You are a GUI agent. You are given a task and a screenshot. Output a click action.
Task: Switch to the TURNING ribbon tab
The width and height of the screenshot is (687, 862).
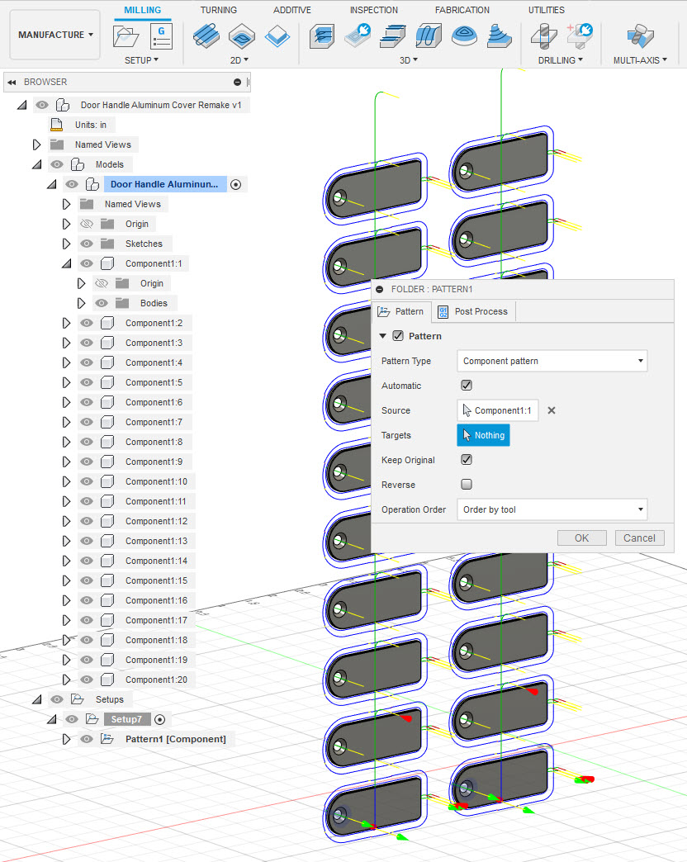218,10
